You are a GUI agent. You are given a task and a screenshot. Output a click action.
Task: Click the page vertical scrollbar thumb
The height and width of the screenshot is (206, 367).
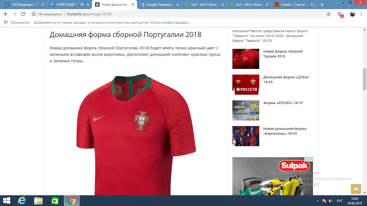(x=365, y=79)
